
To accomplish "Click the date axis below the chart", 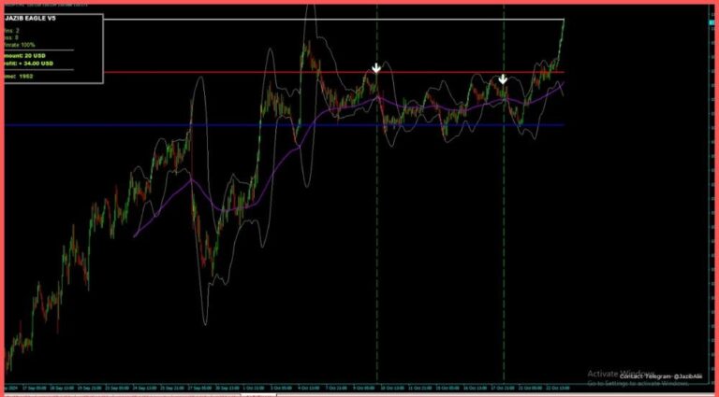I will point(281,386).
